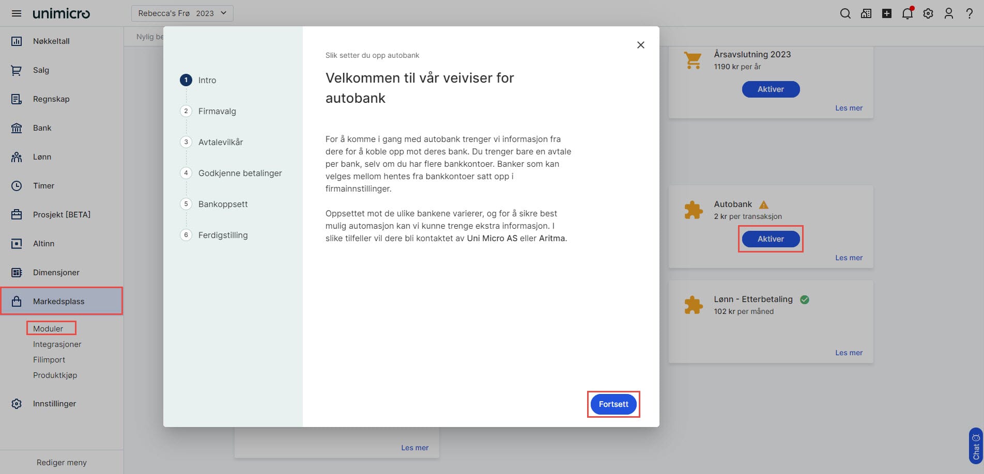Select Integrasjoner under Markedsplass
The width and height of the screenshot is (984, 474).
pyautogui.click(x=57, y=344)
